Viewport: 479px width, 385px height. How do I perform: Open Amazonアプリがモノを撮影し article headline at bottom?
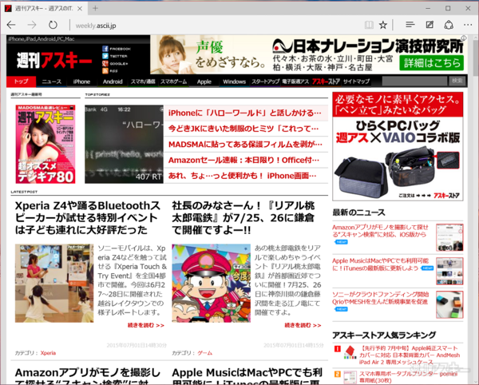point(87,376)
